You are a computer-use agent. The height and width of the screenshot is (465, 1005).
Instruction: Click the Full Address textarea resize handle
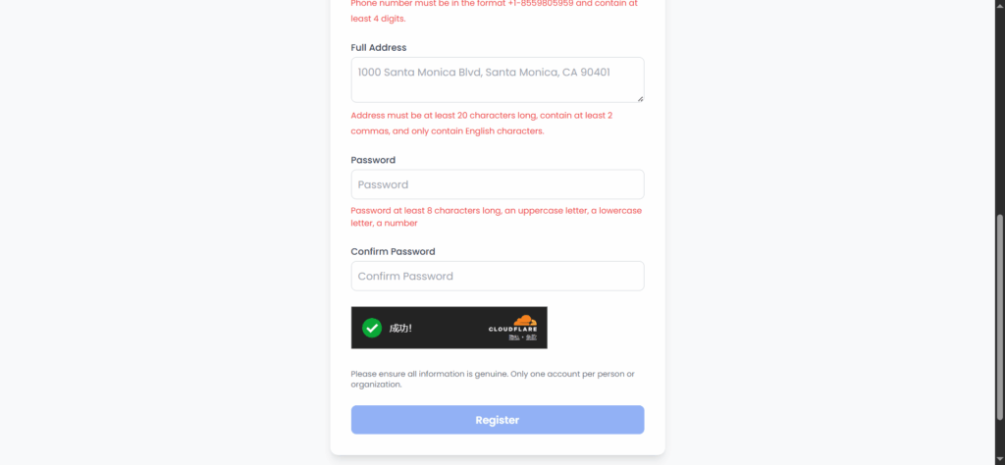pyautogui.click(x=639, y=97)
